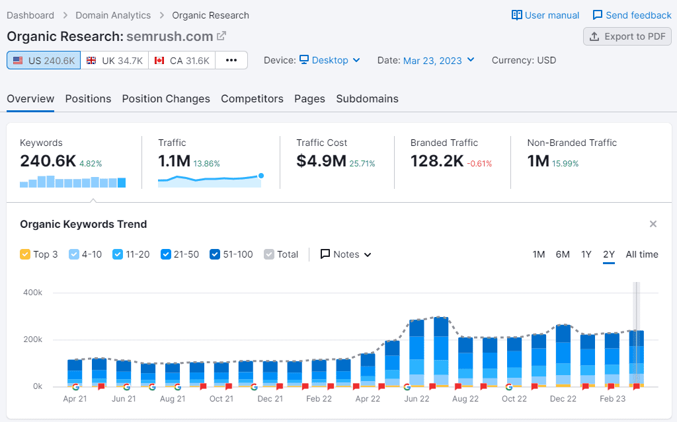
Task: Click the Non-Branded Traffic 1M value
Action: (x=538, y=161)
